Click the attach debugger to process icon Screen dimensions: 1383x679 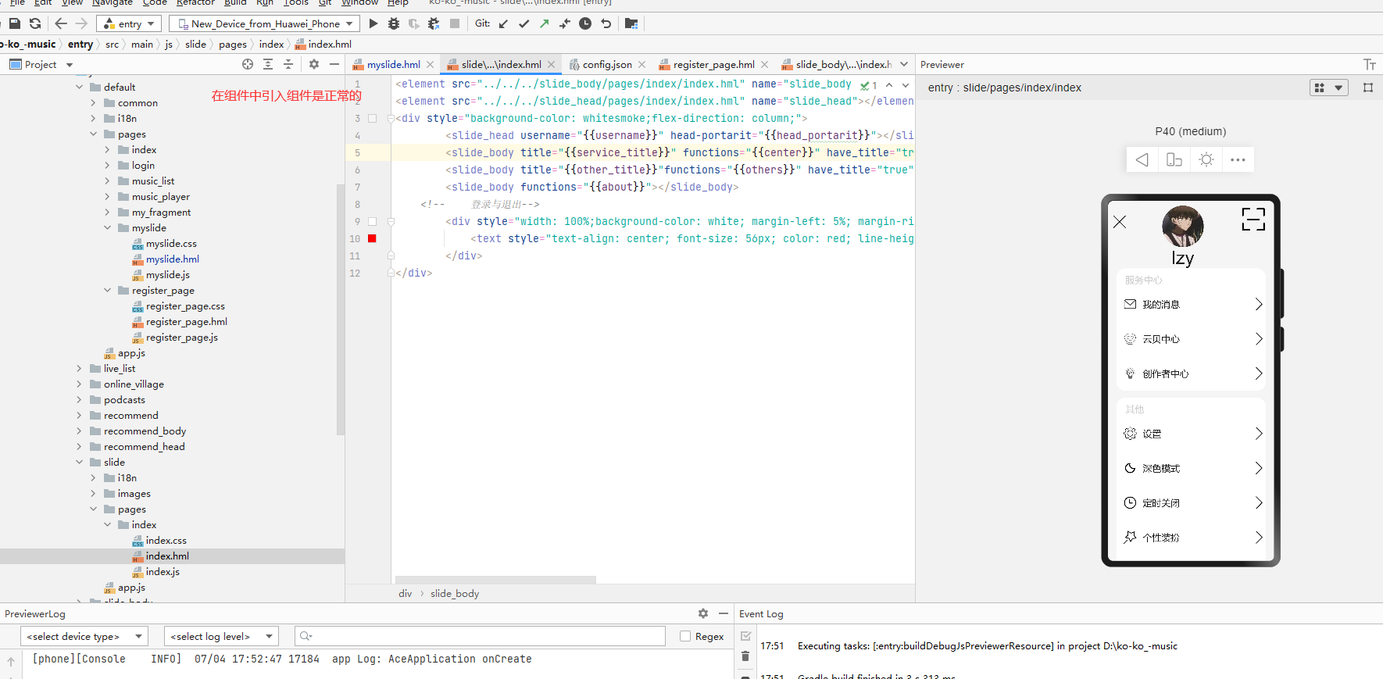[434, 23]
